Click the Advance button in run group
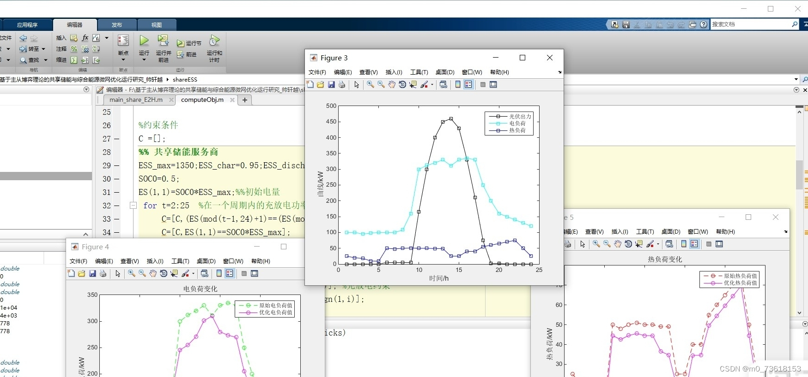Viewport: 808px width, 377px height. (x=187, y=54)
